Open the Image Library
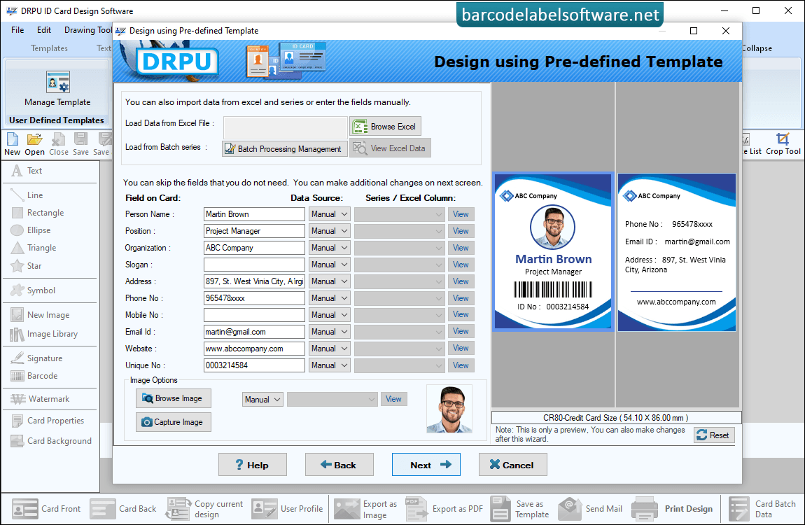The width and height of the screenshot is (805, 525). pos(44,334)
